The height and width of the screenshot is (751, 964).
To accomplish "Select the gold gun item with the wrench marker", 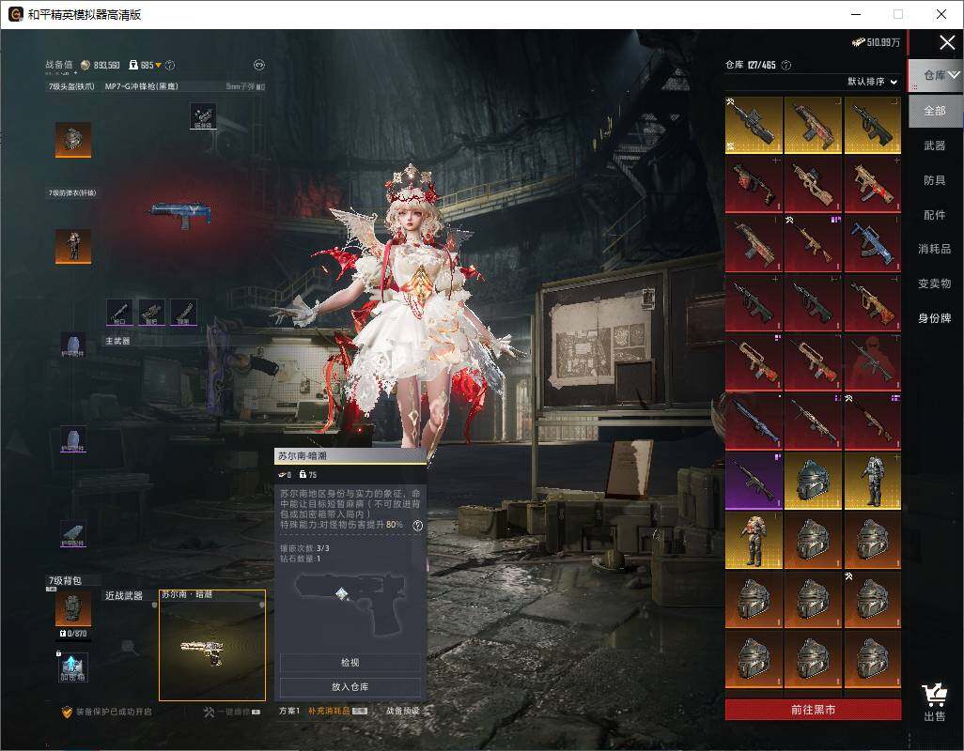I will click(754, 125).
